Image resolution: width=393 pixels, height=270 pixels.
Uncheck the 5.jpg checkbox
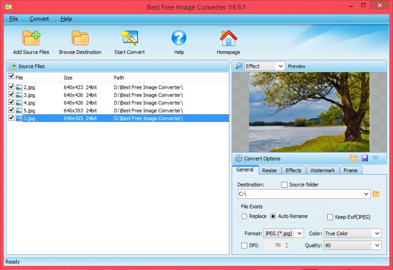(x=11, y=110)
